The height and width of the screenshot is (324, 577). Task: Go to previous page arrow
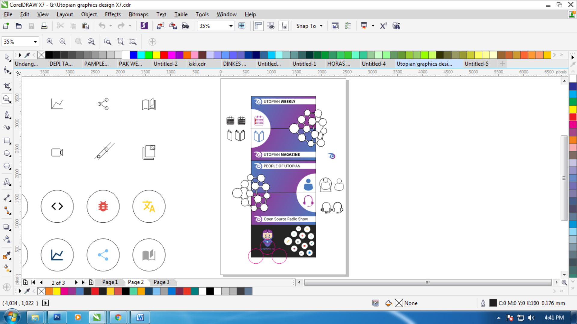(x=41, y=283)
